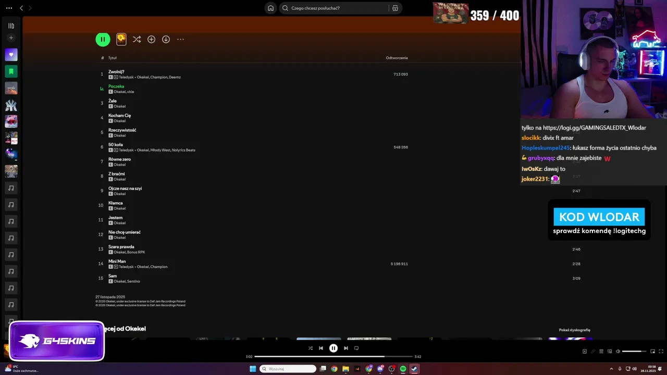667x375 pixels.
Task: Open Task View on the taskbar
Action: click(323, 369)
